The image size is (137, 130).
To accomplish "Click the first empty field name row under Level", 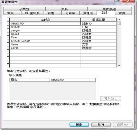I will pyautogui.click(x=45, y=51).
